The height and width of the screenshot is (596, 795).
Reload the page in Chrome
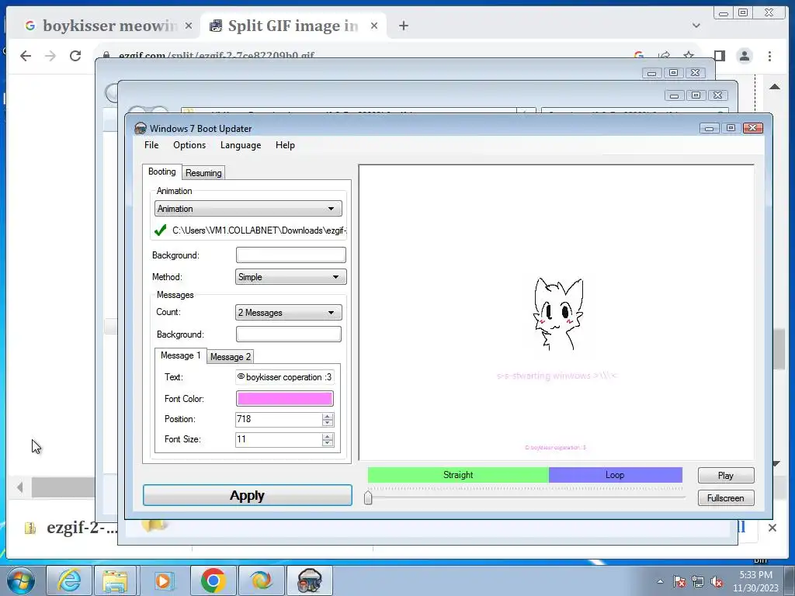[x=75, y=56]
